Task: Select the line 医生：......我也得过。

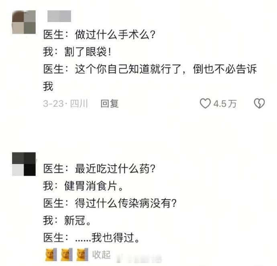Action: pos(92,238)
